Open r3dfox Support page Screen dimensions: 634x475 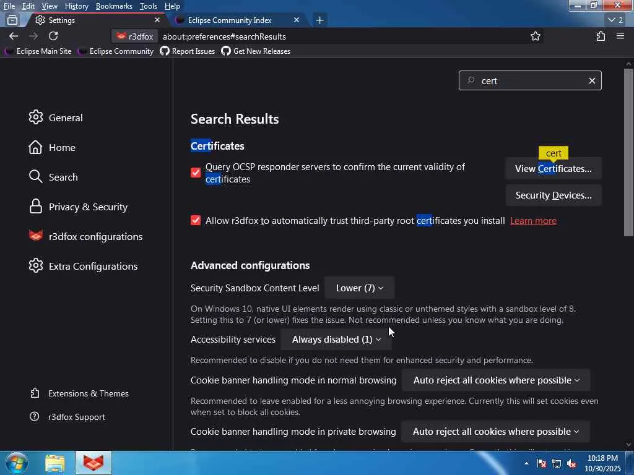(x=67, y=417)
